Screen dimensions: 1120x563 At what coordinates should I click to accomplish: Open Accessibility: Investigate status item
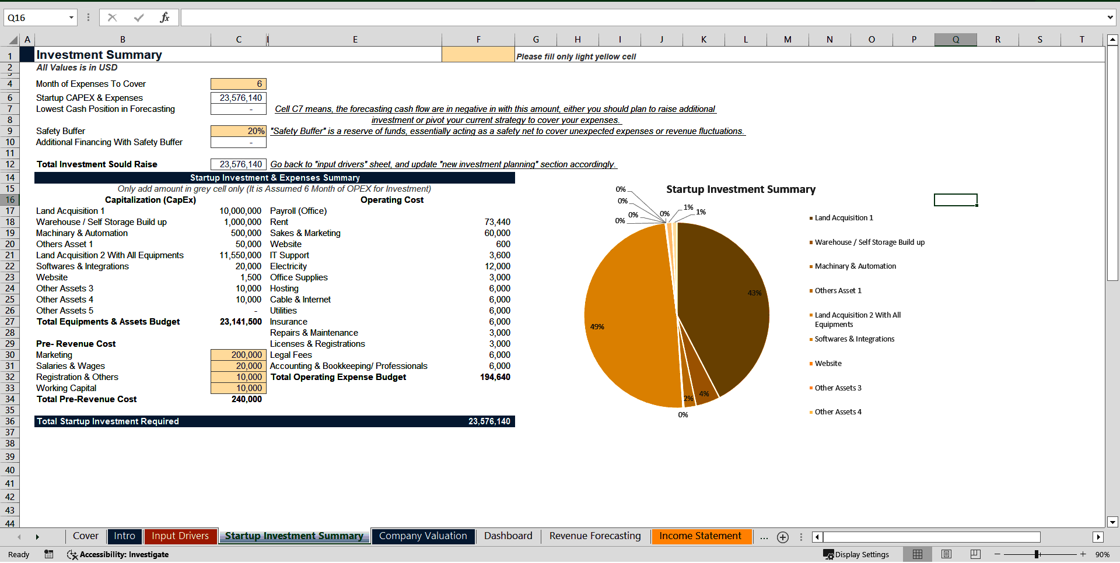118,554
